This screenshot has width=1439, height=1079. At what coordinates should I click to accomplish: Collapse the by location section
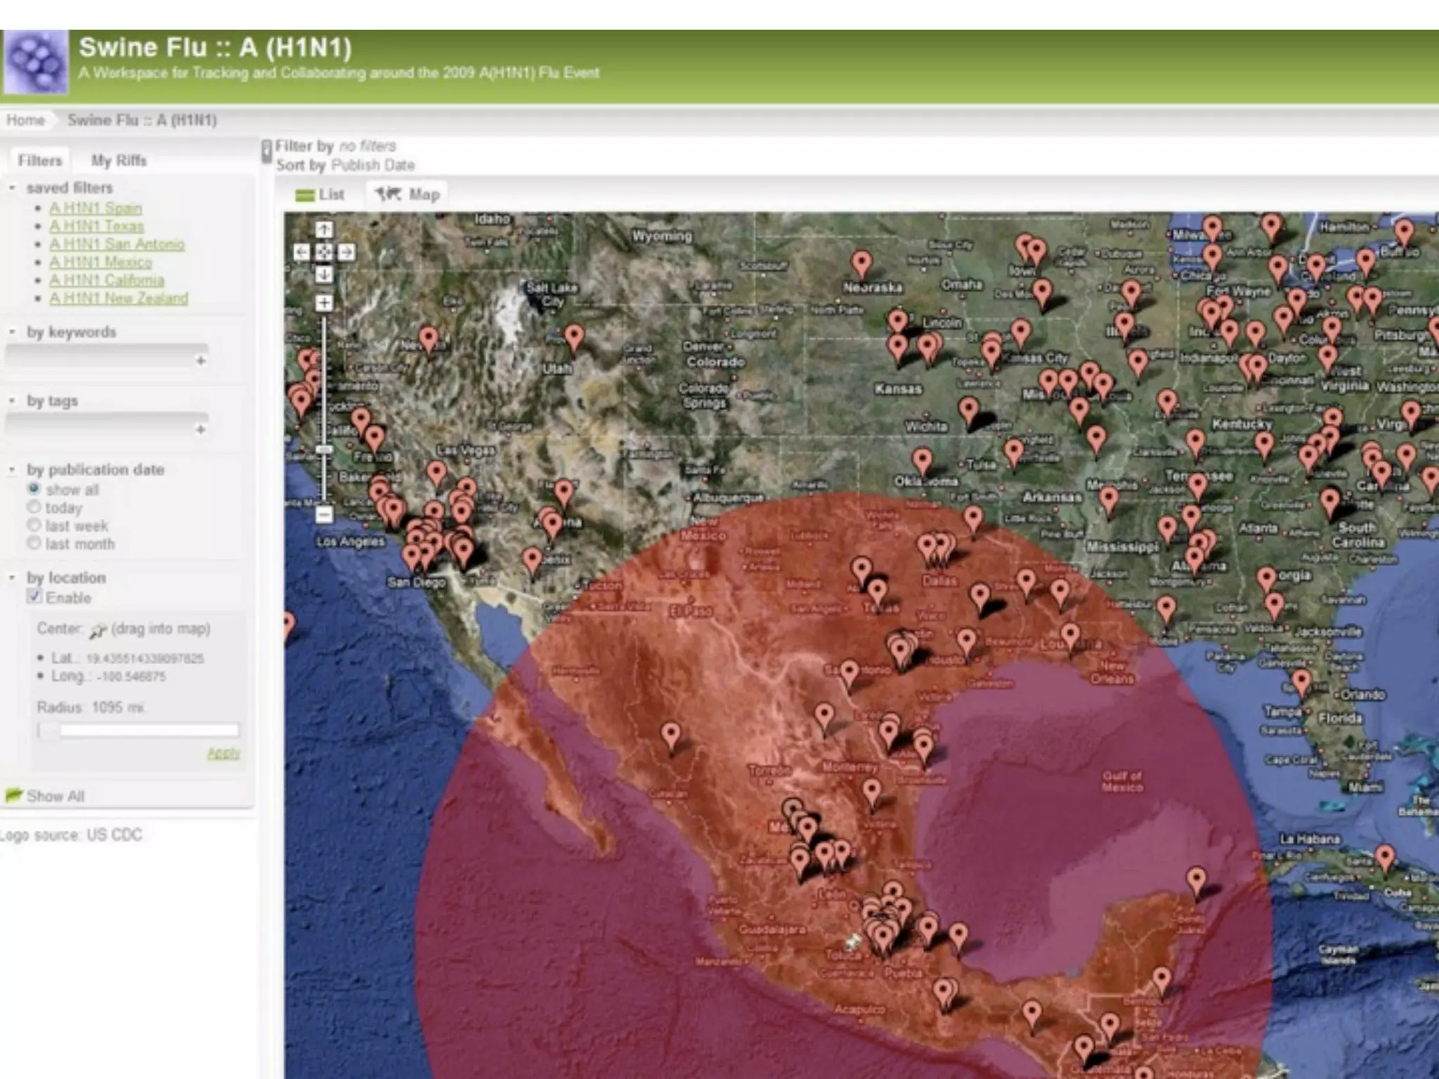tap(12, 577)
